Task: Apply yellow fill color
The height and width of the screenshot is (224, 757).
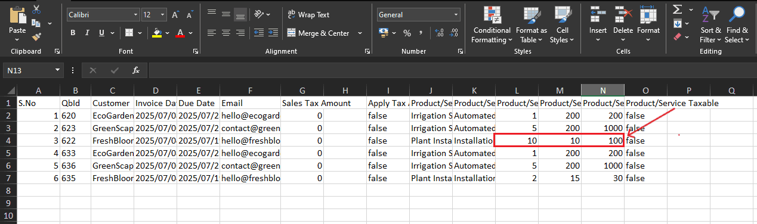Action: coord(157,33)
